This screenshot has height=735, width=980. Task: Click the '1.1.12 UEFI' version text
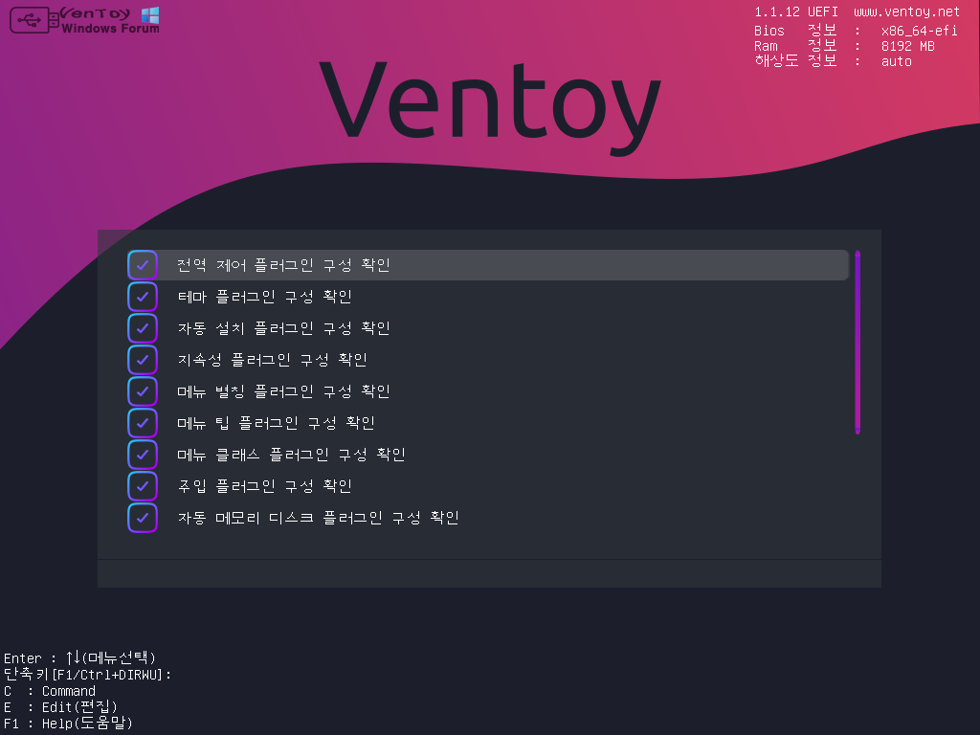[795, 11]
